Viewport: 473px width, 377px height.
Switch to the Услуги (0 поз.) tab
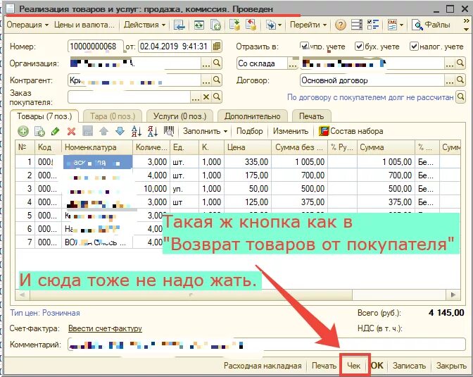[x=179, y=116]
